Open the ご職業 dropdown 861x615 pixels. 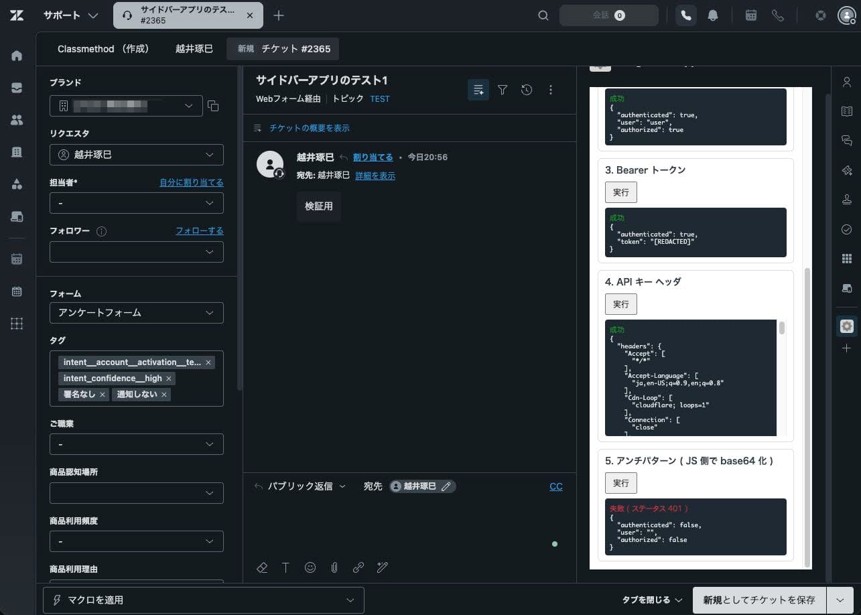[x=137, y=444]
